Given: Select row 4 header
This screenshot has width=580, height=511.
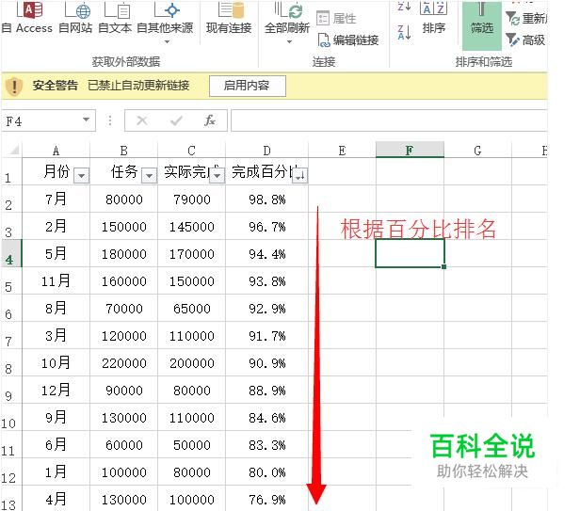Looking at the screenshot, I should 10,254.
